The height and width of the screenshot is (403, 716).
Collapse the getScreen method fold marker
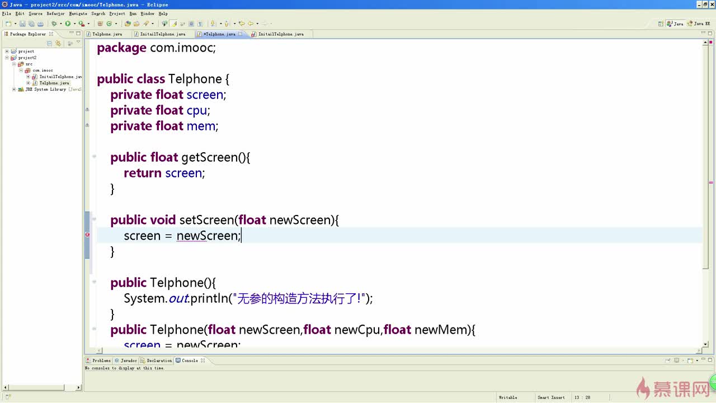coord(94,157)
